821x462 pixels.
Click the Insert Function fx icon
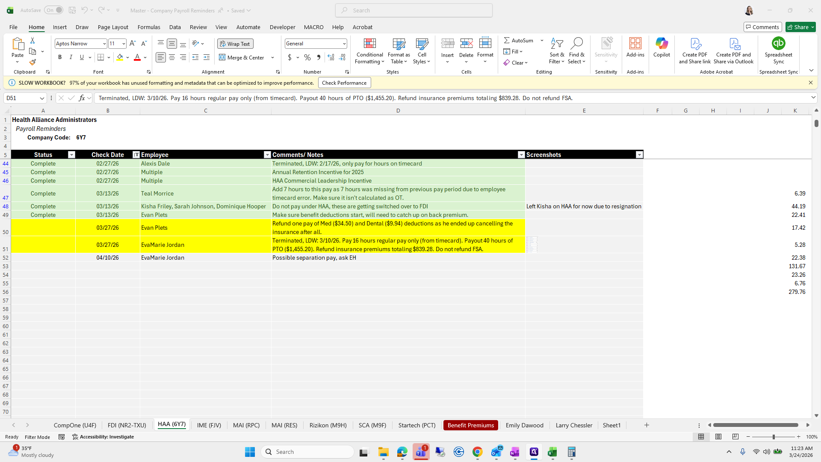coord(82,98)
